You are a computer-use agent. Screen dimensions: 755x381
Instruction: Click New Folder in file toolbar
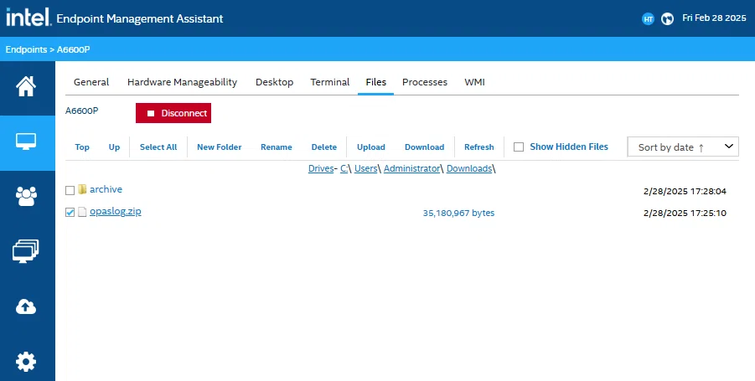(219, 147)
